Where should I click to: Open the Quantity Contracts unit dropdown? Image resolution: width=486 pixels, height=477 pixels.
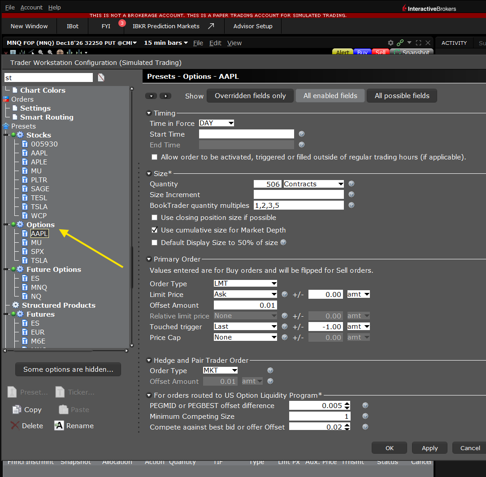pyautogui.click(x=314, y=184)
